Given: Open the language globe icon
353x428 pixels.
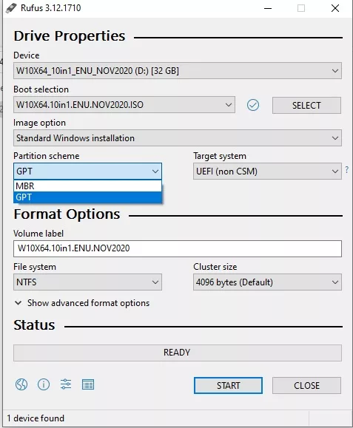Looking at the screenshot, I should 21,384.
